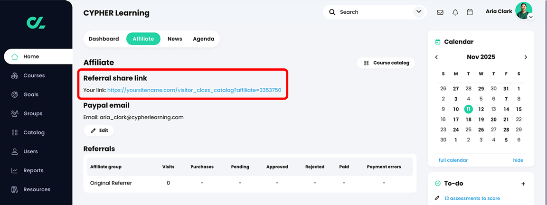Edit the Paypal email
Viewport: 547px width, 205px height.
click(99, 130)
